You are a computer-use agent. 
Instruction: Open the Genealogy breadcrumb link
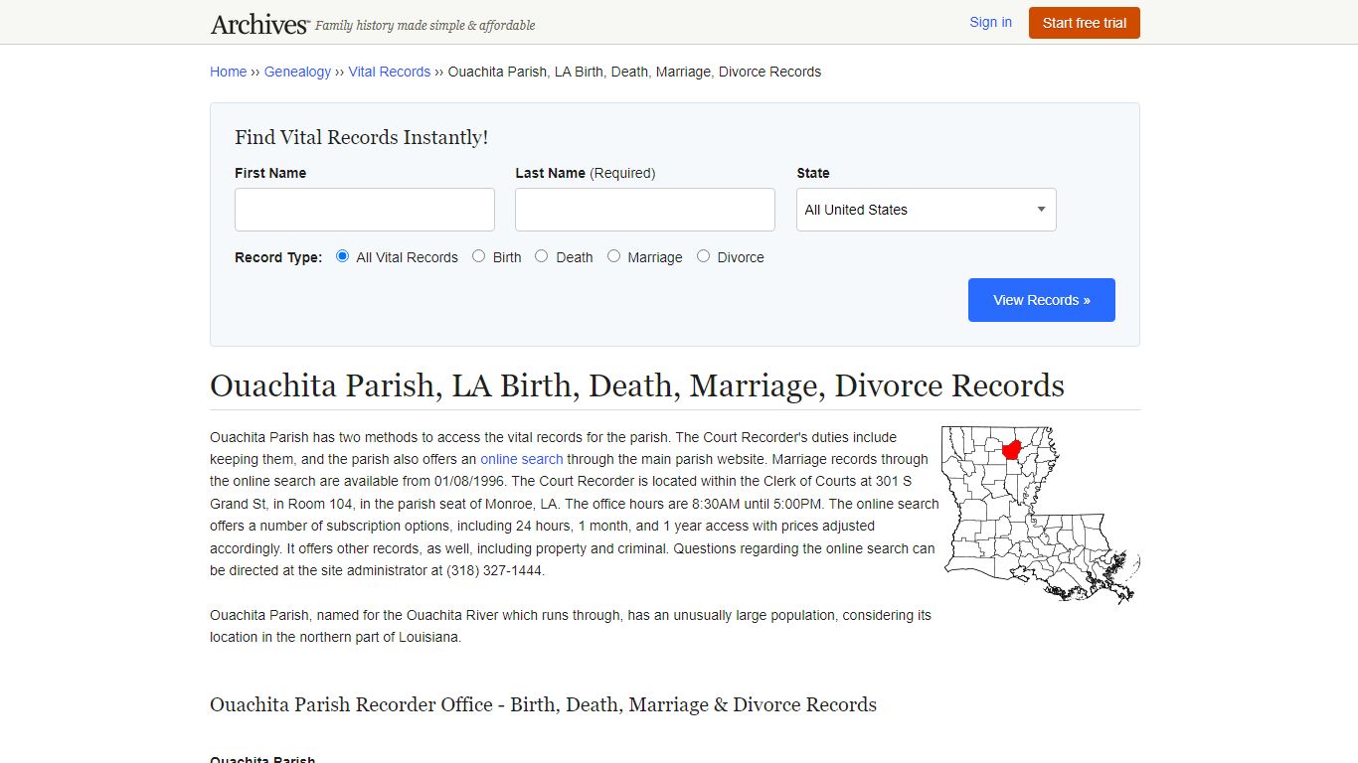tap(297, 72)
